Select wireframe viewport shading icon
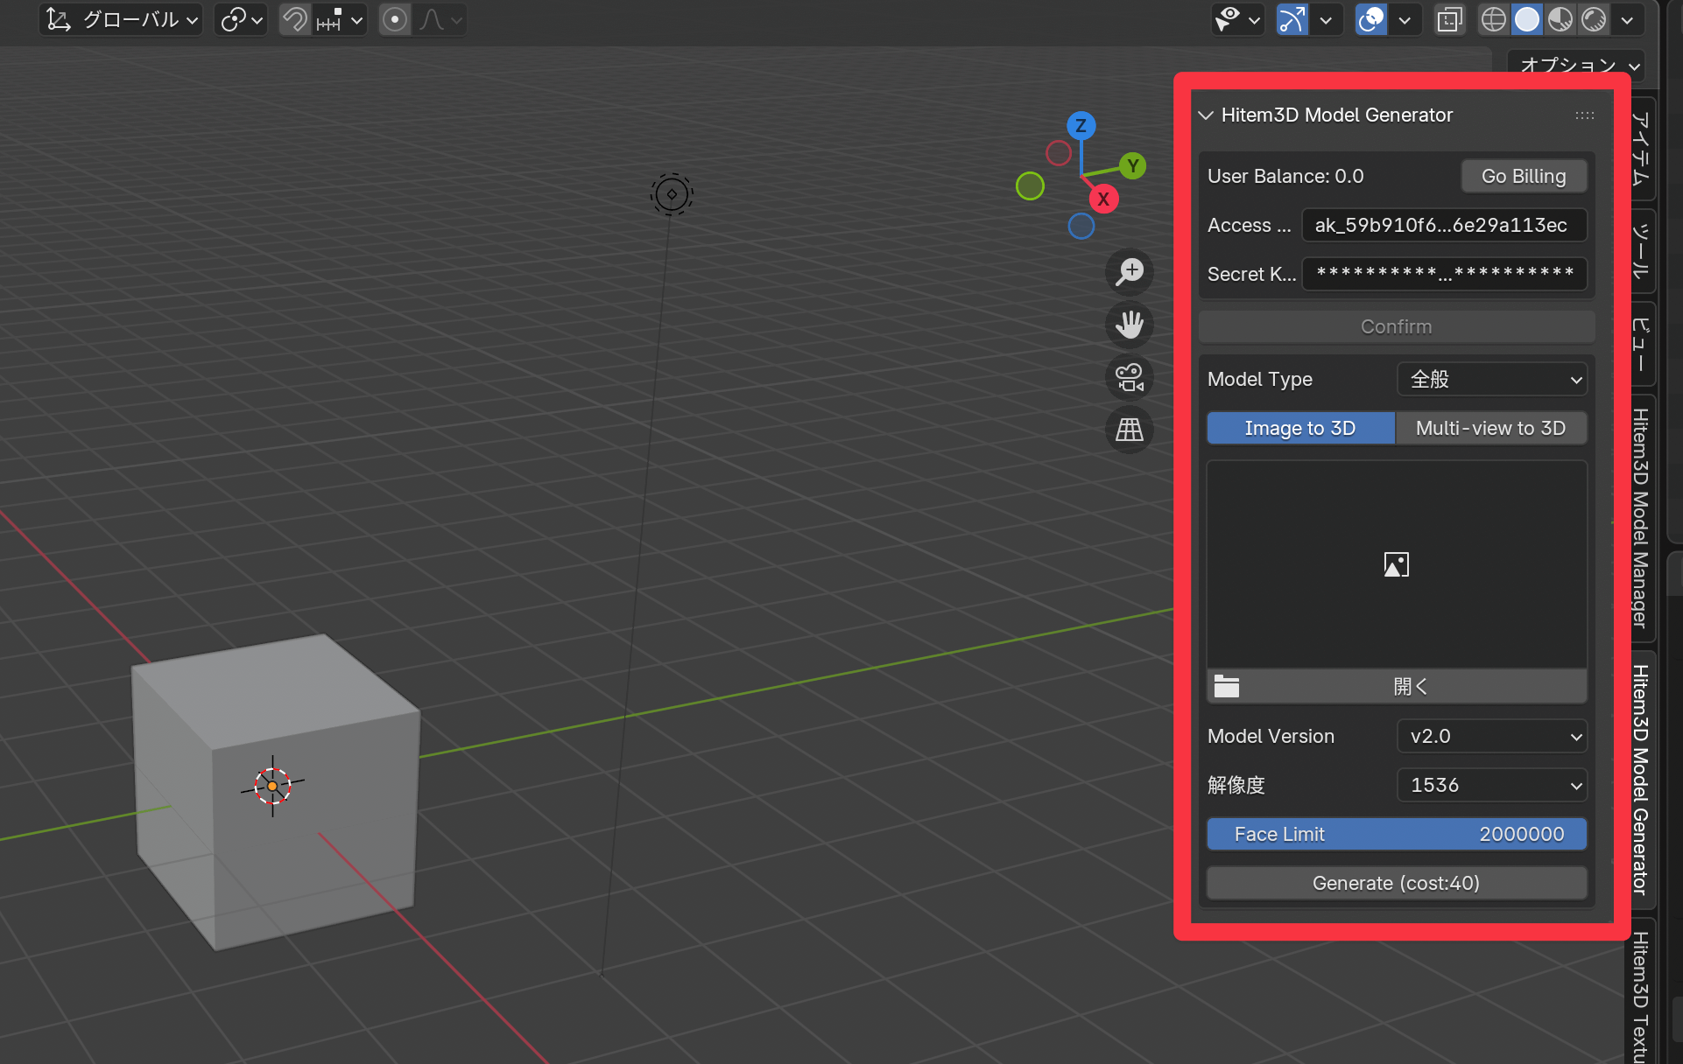The height and width of the screenshot is (1064, 1683). point(1494,19)
